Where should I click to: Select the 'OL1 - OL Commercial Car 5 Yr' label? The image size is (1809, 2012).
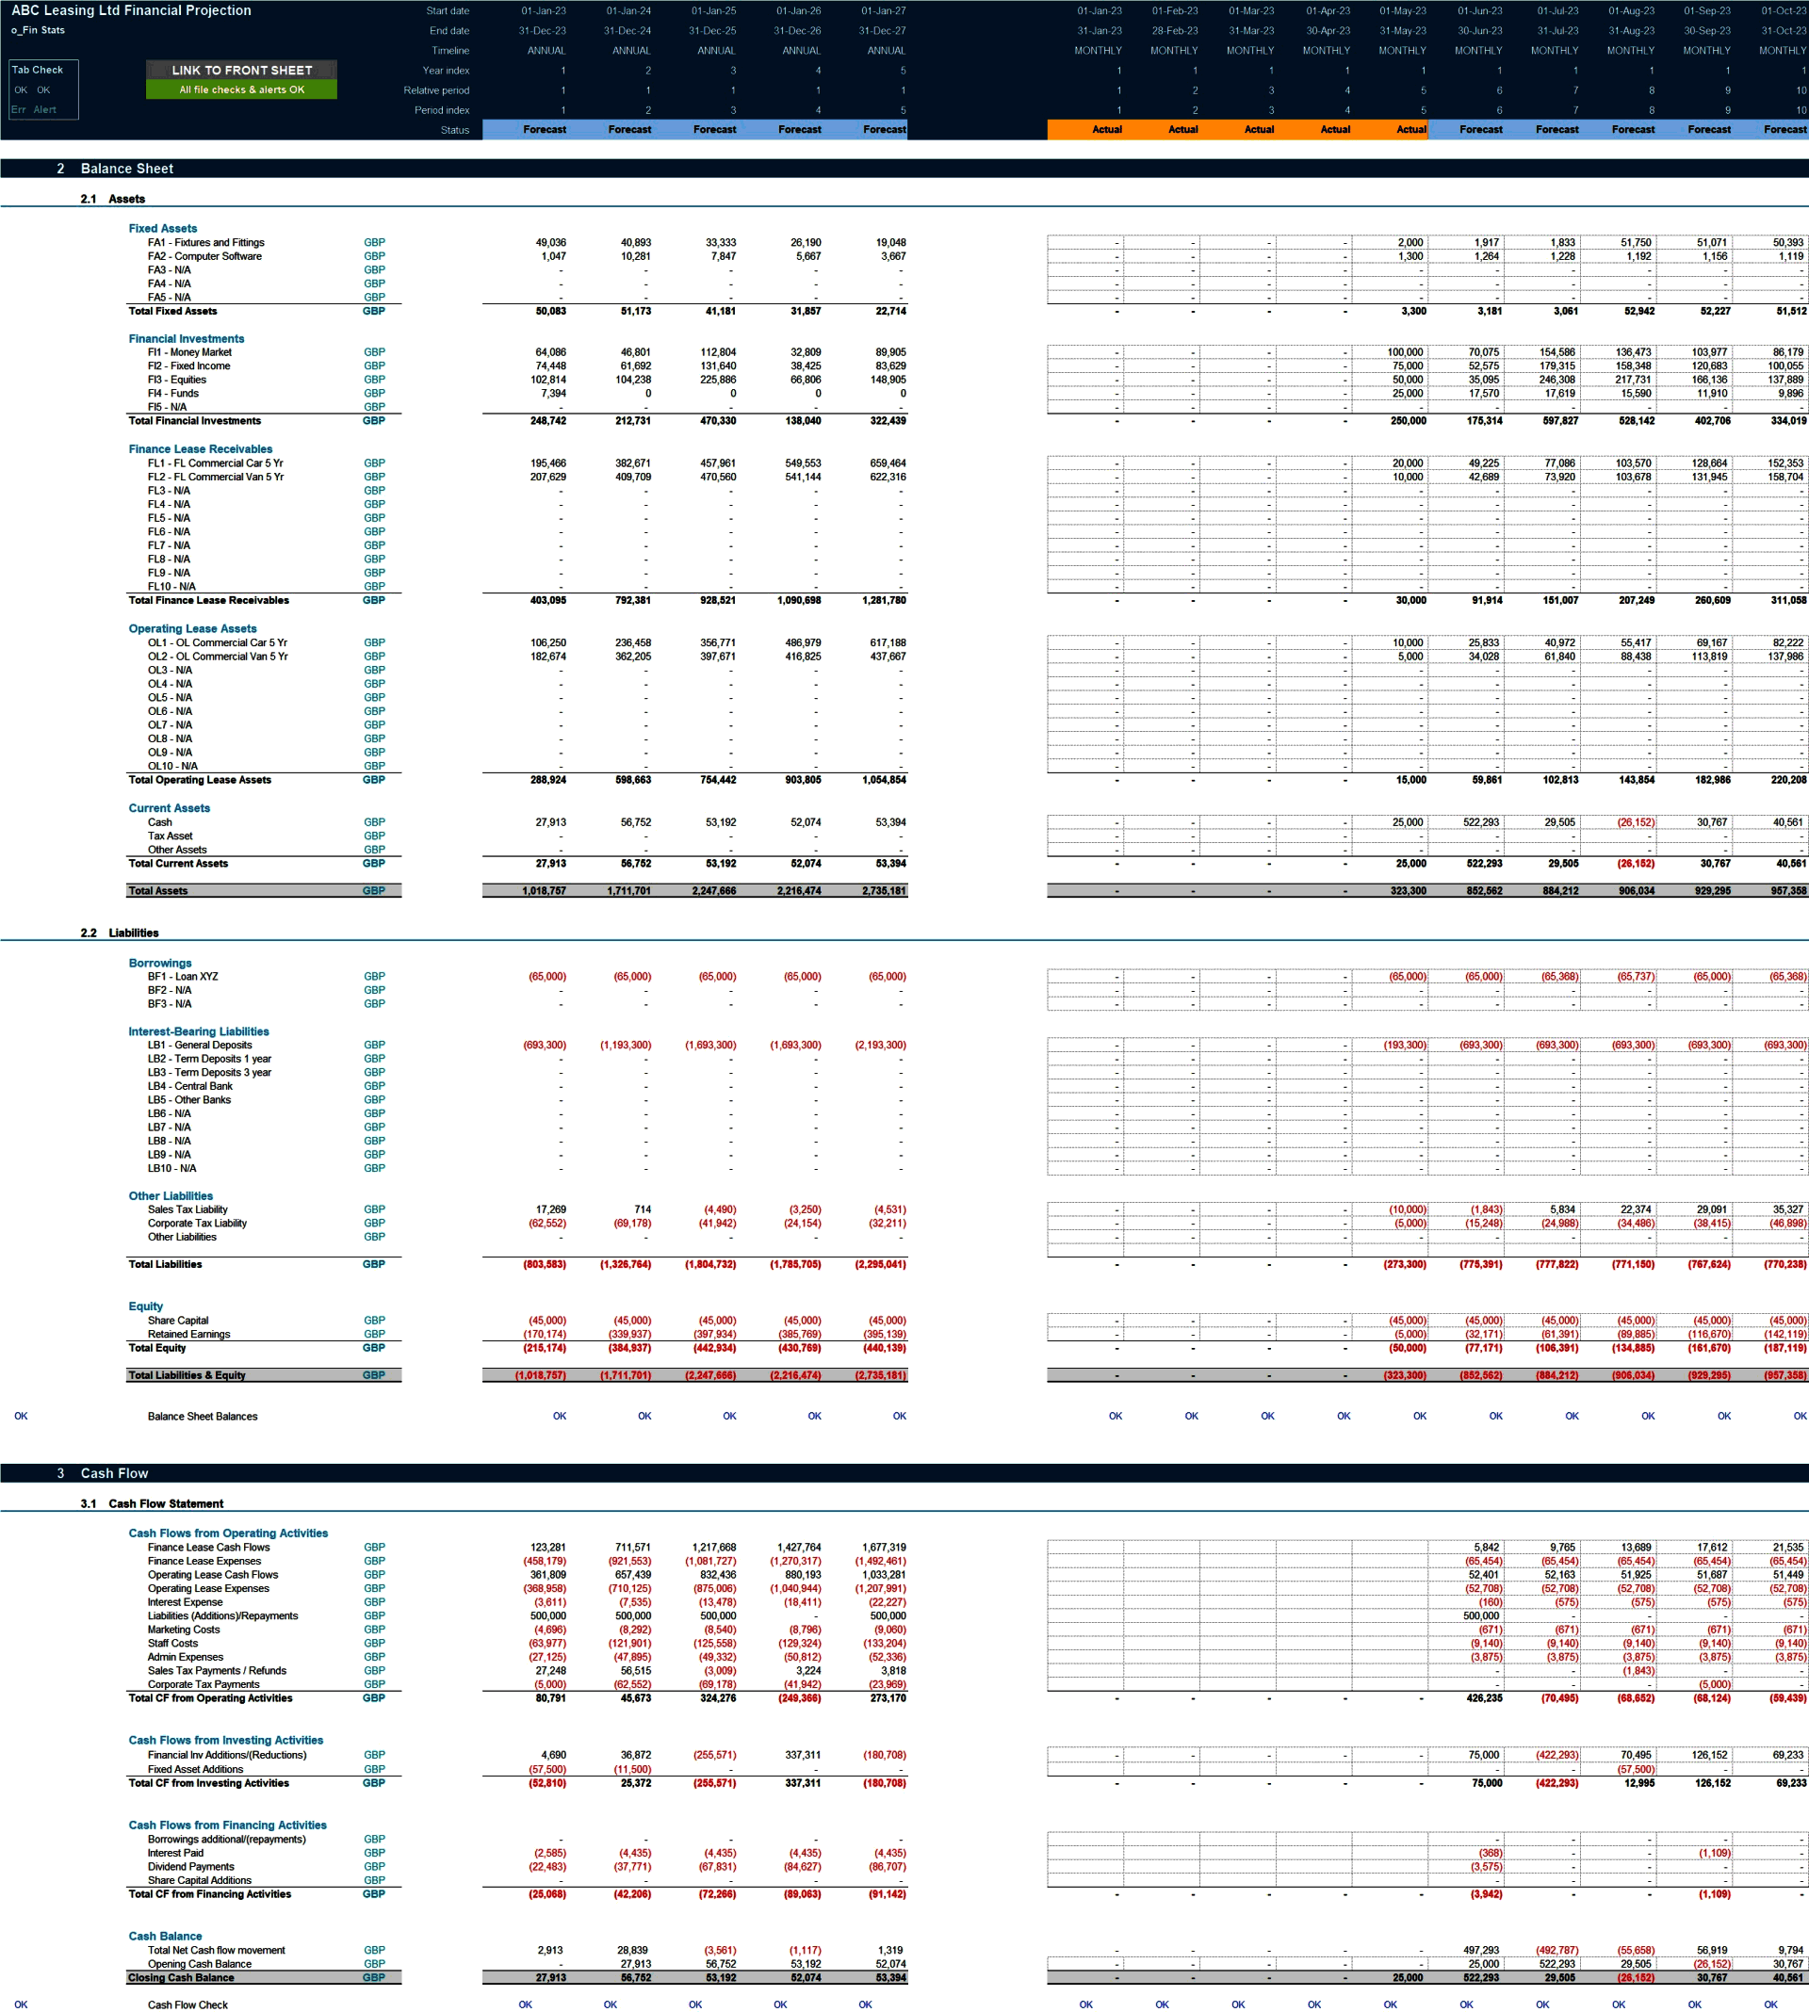tap(218, 642)
